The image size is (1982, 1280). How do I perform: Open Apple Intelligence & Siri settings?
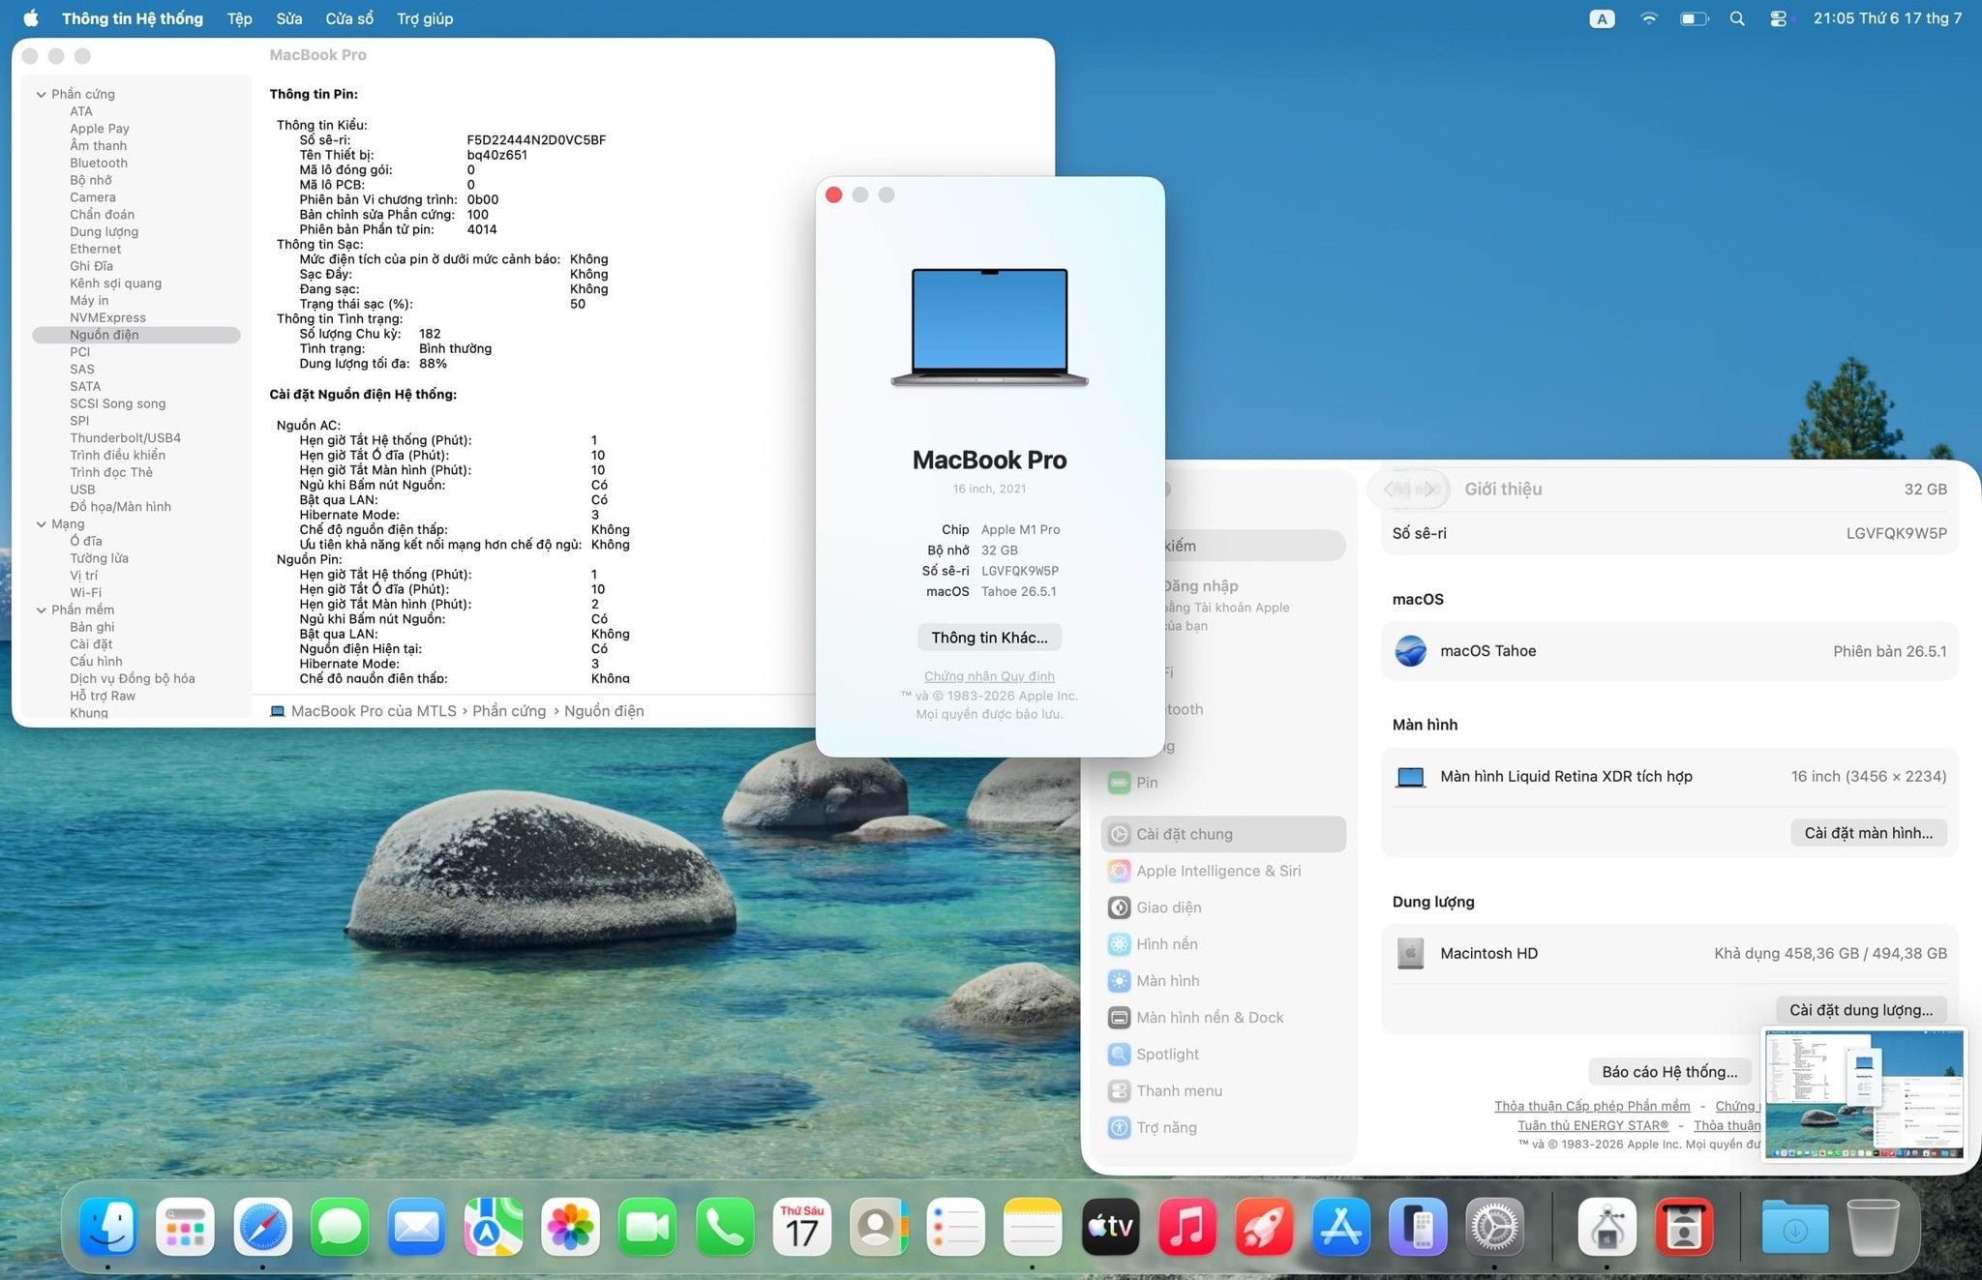click(x=1223, y=871)
